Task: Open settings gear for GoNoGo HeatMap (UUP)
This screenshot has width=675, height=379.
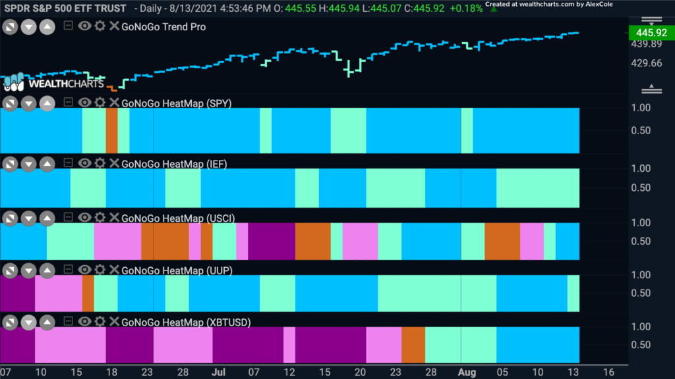Action: [x=100, y=269]
